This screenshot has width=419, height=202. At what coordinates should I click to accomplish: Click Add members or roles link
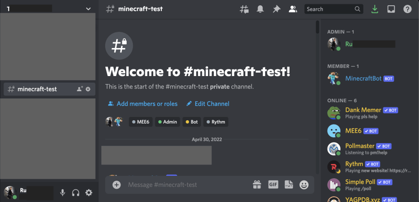tap(143, 104)
